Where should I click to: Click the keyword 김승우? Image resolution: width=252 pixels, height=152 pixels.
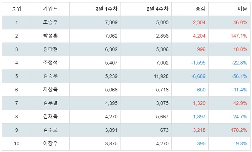(50, 76)
